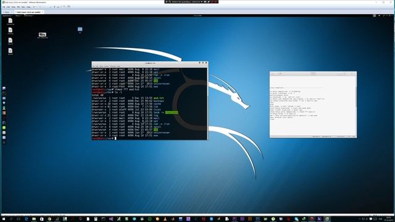395x222 pixels.
Task: Click the 'cache' directory name in terminal
Action: [157, 104]
